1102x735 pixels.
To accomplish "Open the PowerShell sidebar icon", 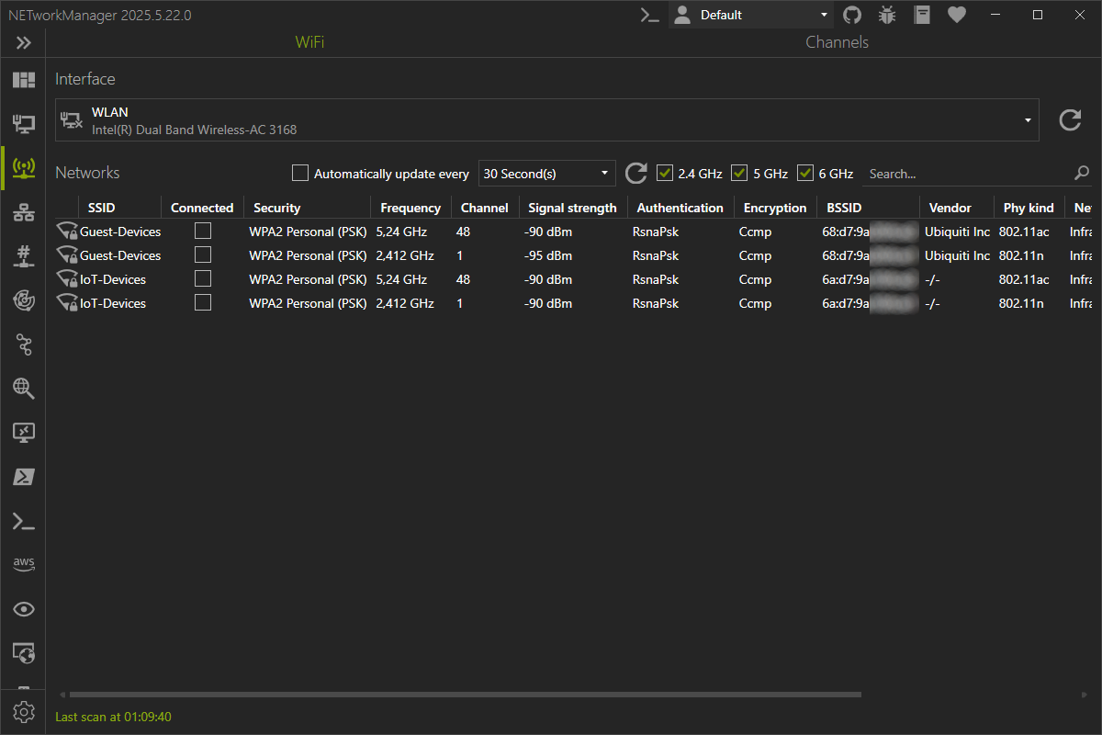I will coord(23,477).
